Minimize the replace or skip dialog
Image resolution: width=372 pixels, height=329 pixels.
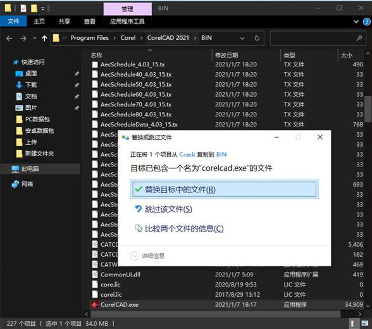pos(276,137)
